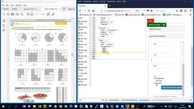Switch to the Tools tab in Adobe Reader

point(15,9)
